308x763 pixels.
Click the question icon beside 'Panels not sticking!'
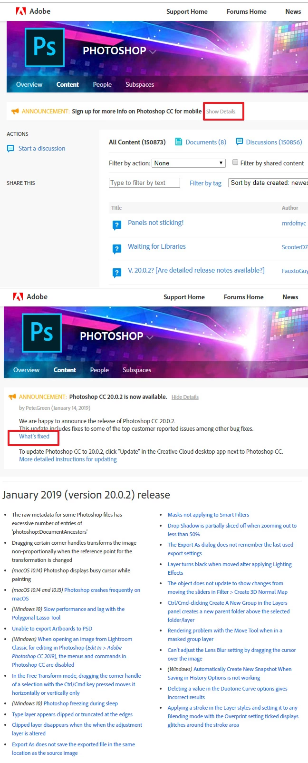tap(116, 225)
